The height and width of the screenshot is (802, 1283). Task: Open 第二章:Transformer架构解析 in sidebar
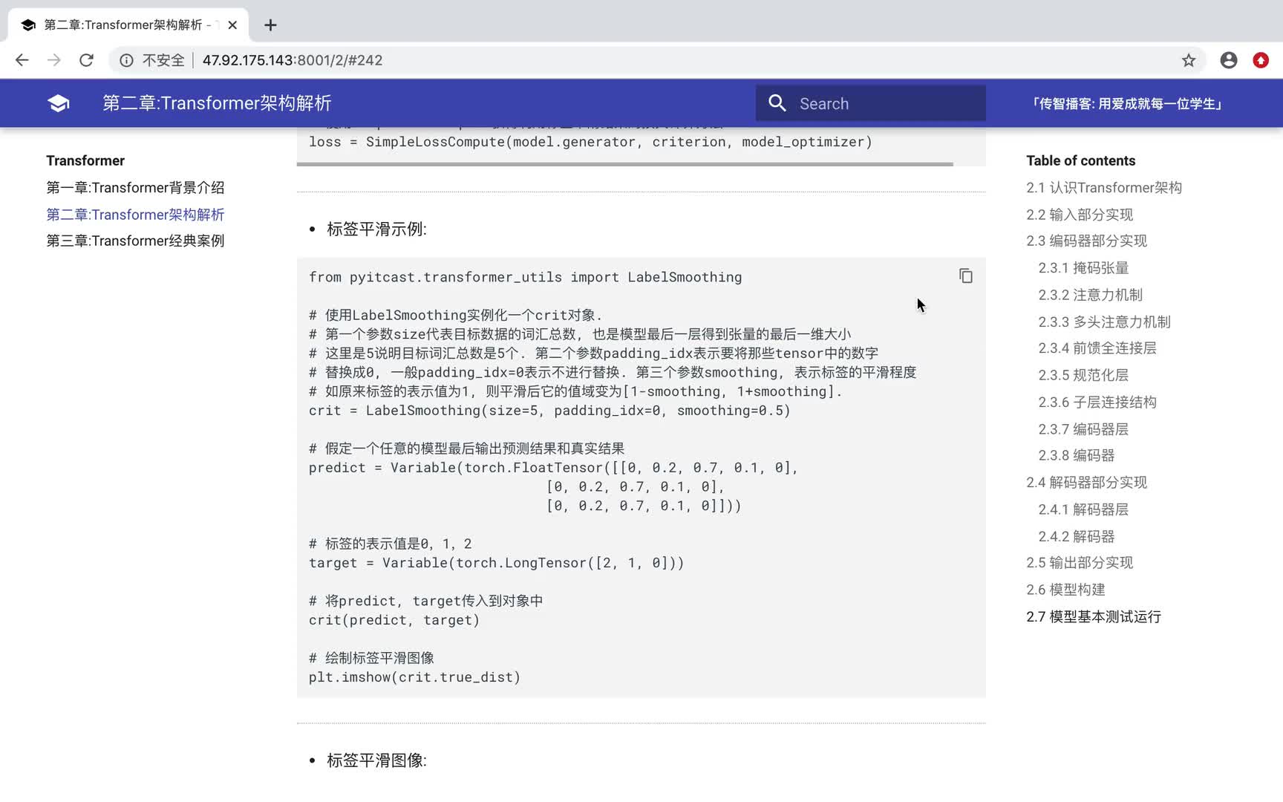click(135, 215)
